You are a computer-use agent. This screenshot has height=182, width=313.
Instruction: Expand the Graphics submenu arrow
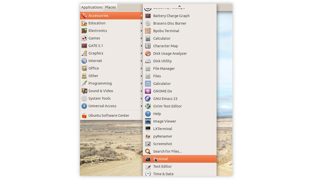point(141,53)
